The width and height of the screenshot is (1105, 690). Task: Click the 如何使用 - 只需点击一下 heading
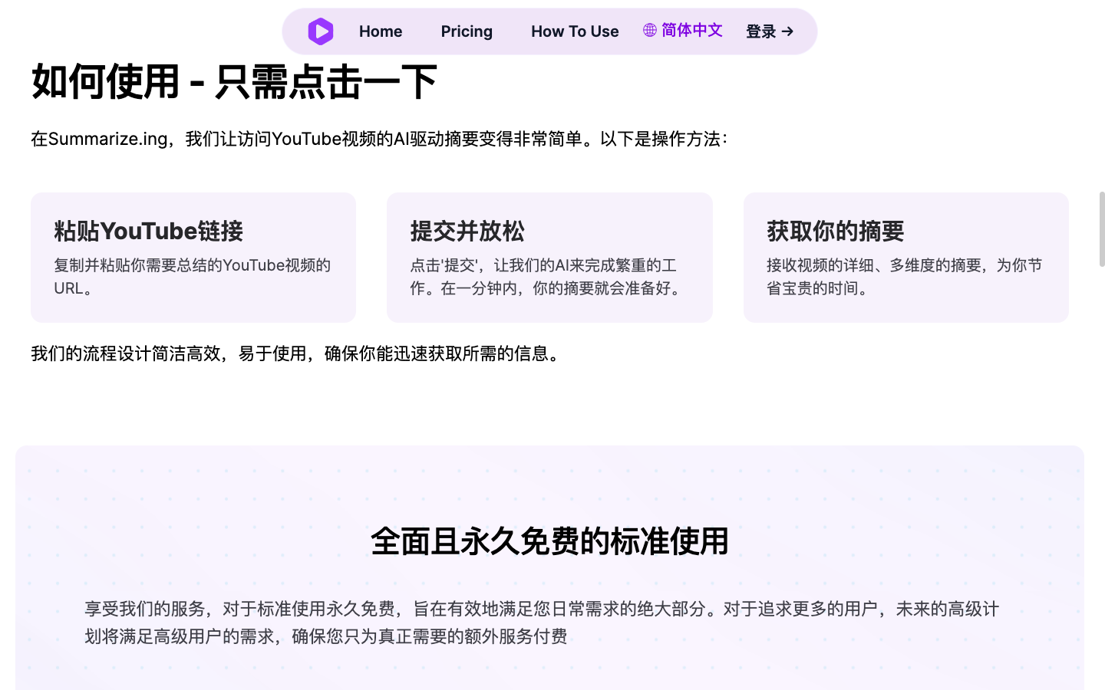(234, 81)
